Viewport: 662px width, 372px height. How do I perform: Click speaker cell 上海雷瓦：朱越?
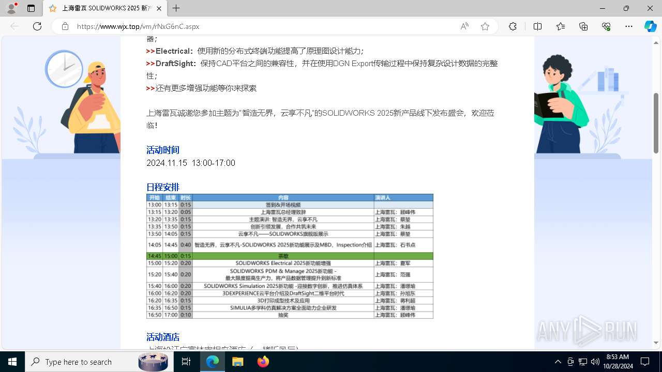(x=403, y=226)
